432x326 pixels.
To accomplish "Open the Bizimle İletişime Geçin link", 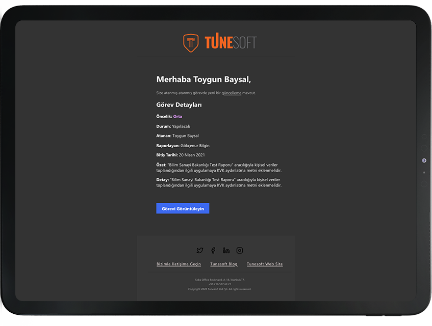I will (179, 264).
